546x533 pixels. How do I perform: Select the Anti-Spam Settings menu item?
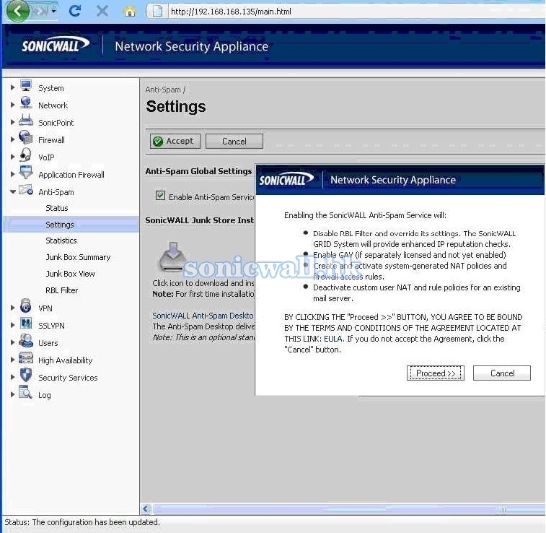click(71, 225)
